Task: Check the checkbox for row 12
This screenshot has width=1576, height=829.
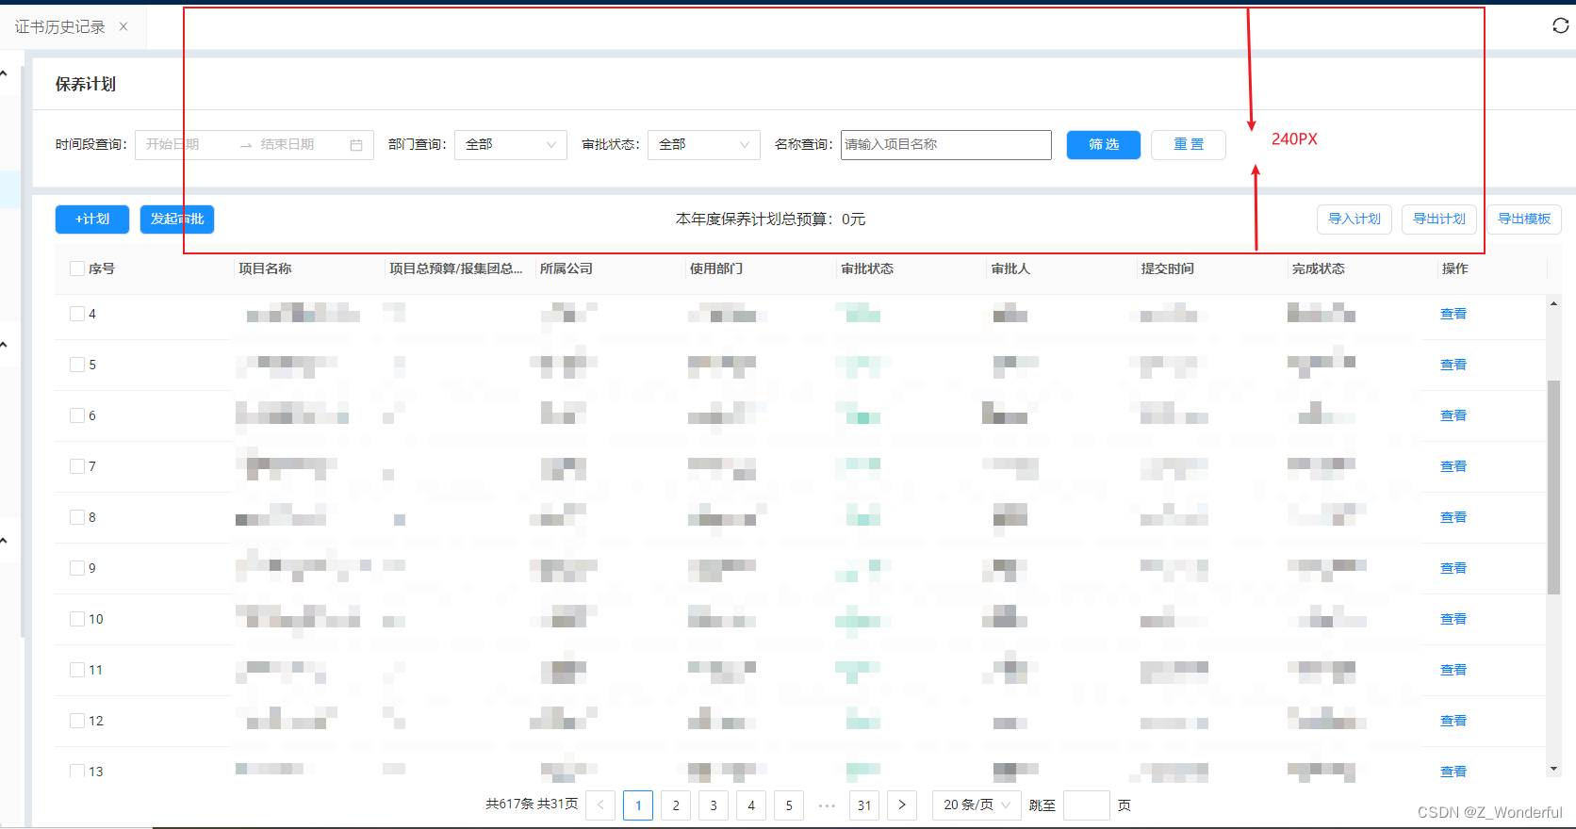Action: [77, 721]
